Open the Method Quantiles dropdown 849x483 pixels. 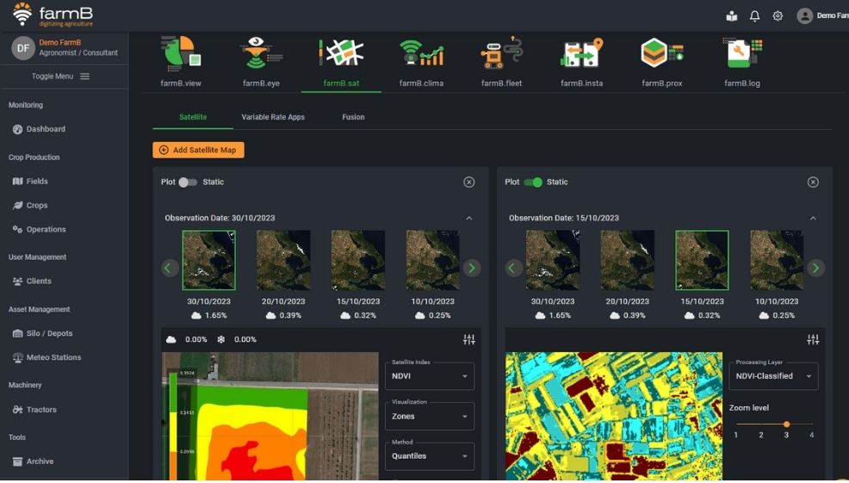[x=430, y=456]
